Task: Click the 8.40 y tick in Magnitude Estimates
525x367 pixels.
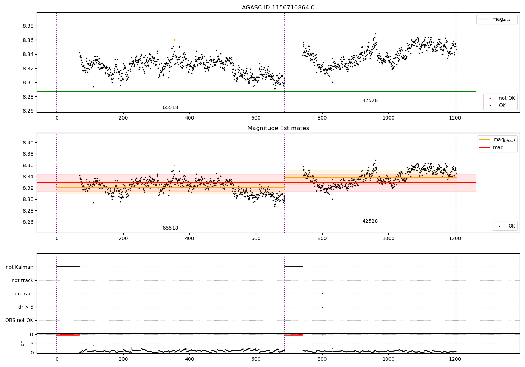Action: (x=28, y=143)
